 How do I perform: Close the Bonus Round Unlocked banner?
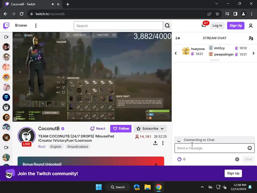tap(156, 164)
